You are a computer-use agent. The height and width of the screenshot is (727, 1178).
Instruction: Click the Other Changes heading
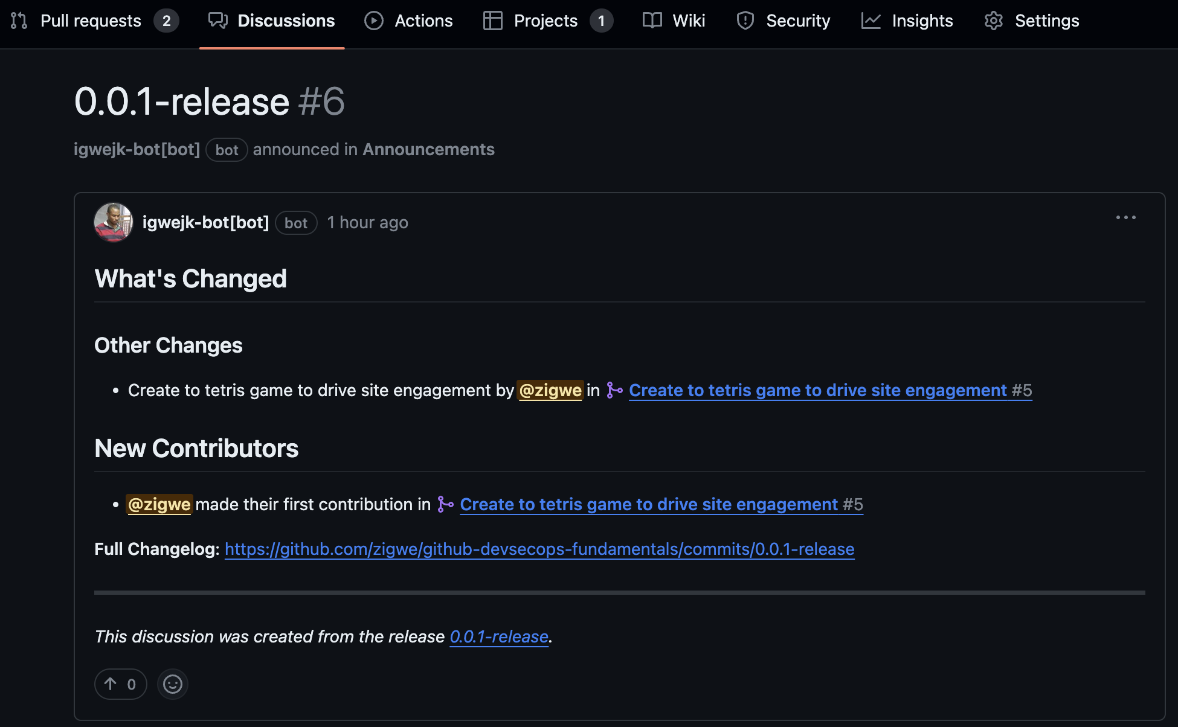[x=169, y=345]
